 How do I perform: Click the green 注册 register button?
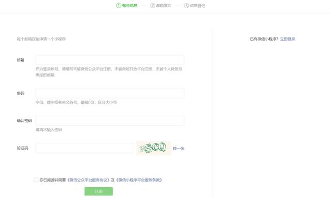pos(98,191)
